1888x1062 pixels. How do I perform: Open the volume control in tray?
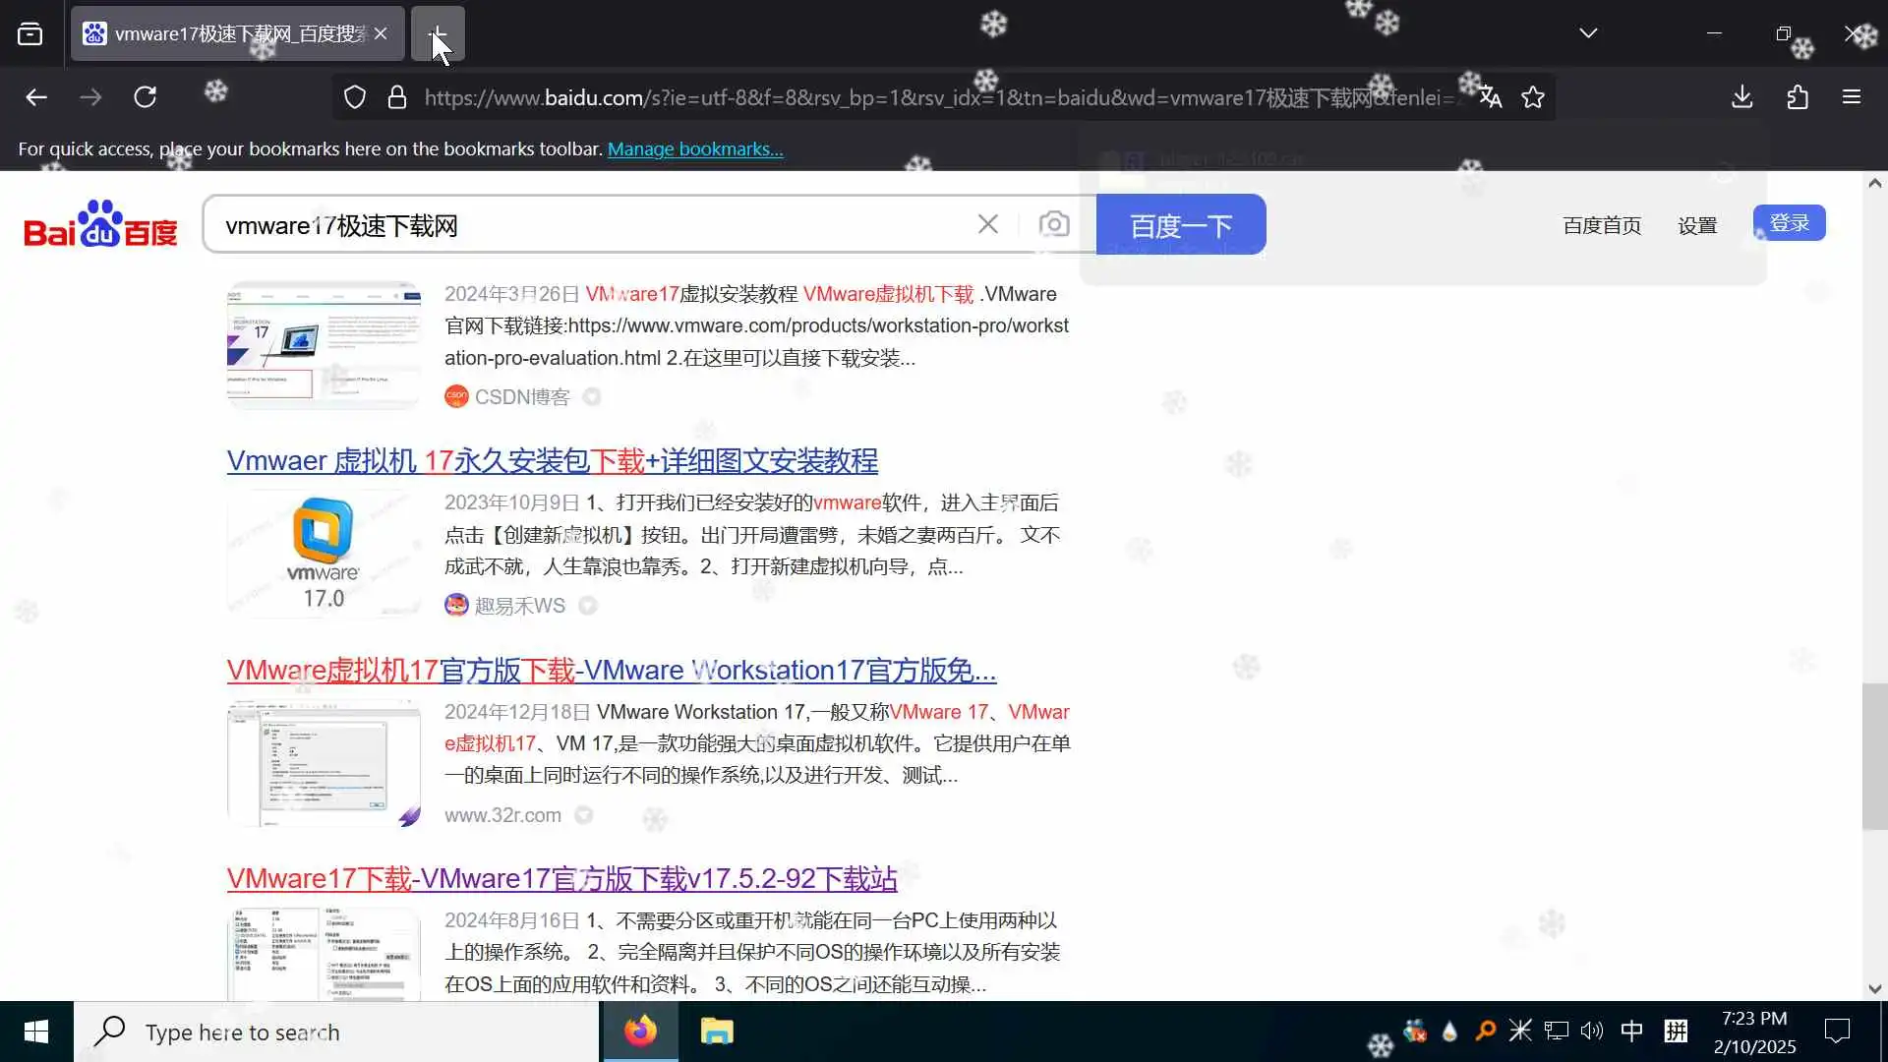(1591, 1031)
